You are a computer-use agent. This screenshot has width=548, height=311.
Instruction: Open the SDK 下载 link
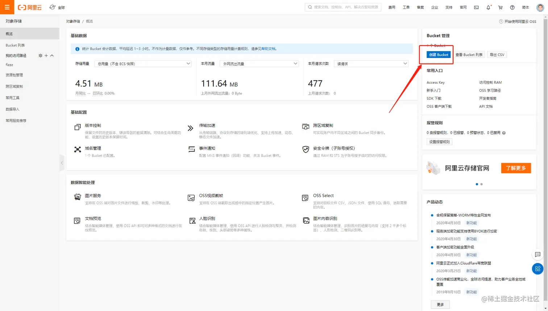[434, 99]
